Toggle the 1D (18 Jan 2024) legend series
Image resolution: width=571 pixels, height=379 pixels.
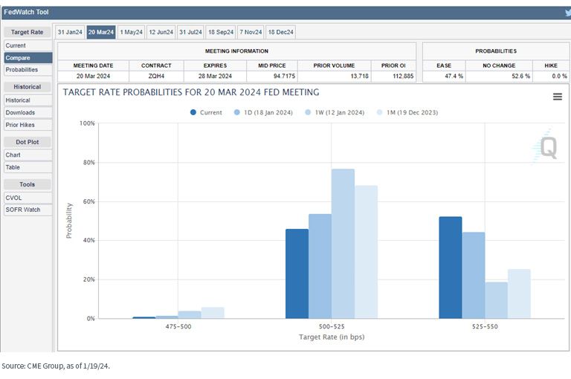tap(263, 112)
